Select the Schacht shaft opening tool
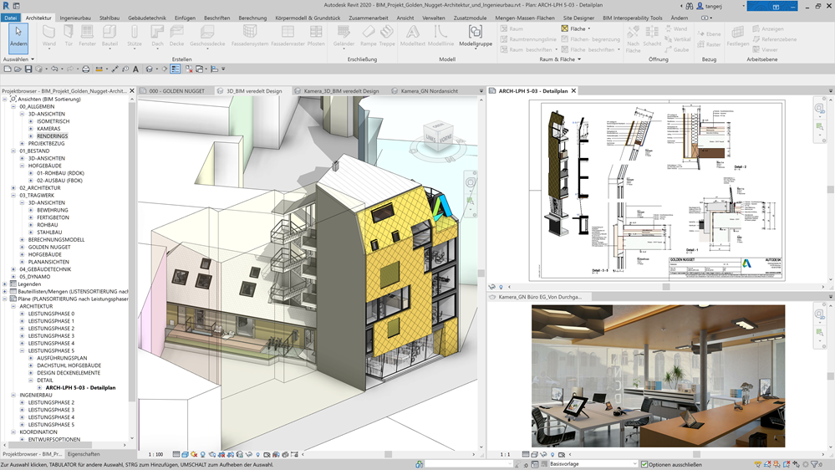Screen dimensions: 835x470 (652, 37)
